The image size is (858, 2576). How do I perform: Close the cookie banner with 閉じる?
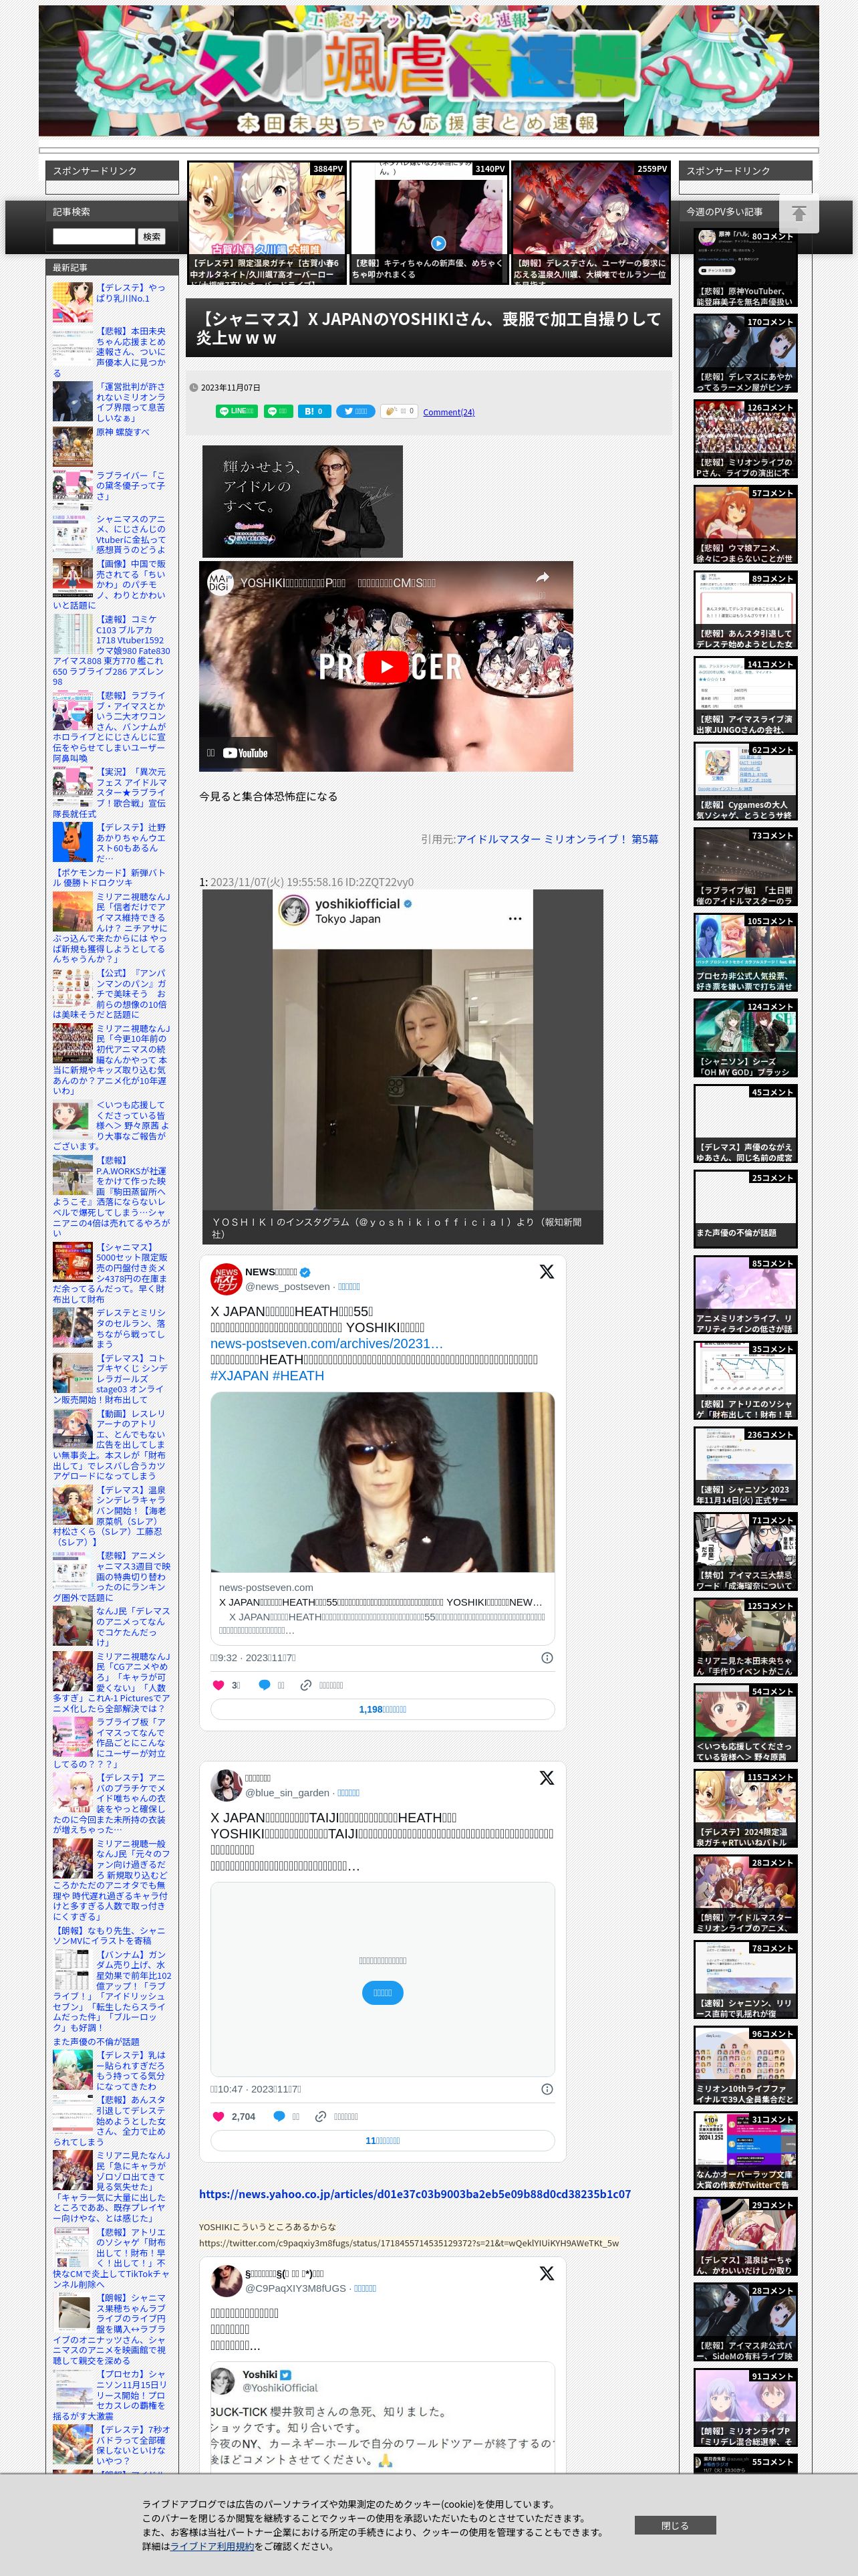coord(674,2524)
